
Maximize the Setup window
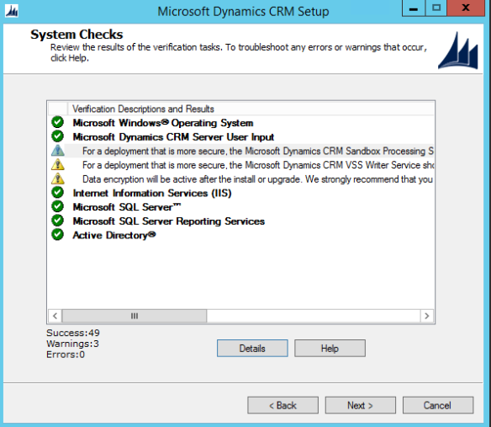click(436, 8)
